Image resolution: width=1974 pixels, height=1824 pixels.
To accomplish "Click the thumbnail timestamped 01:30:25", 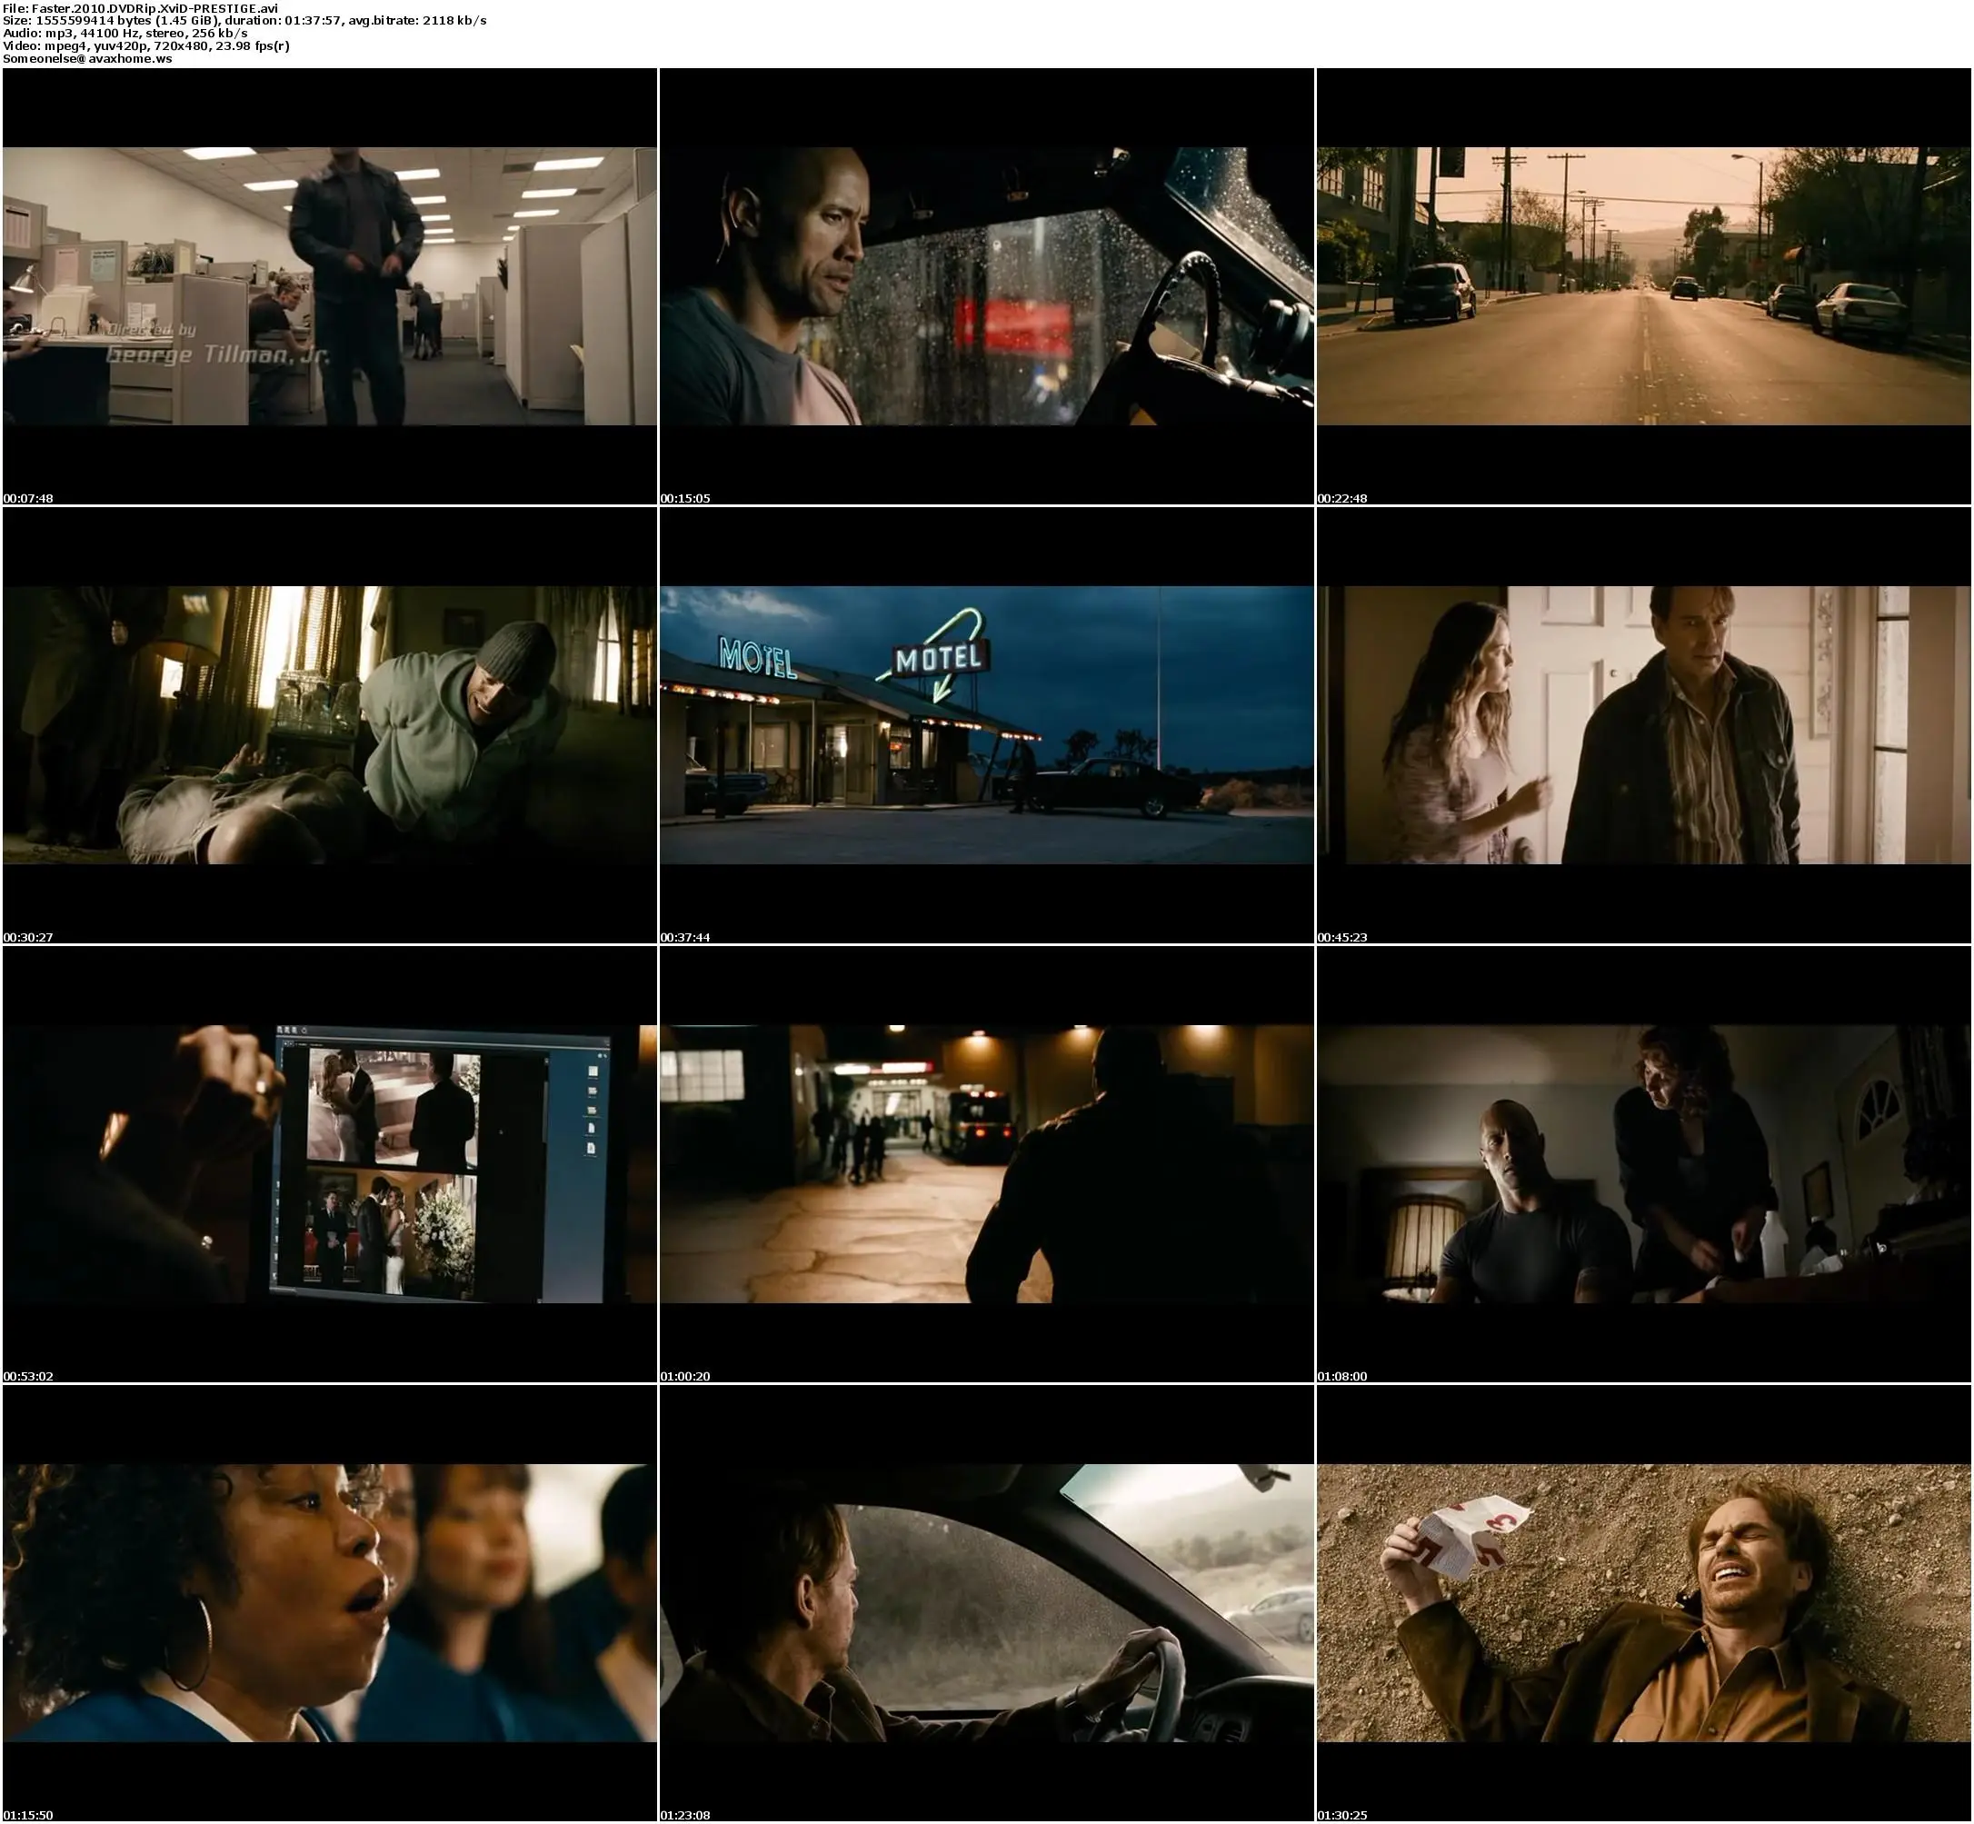I will [1644, 1603].
